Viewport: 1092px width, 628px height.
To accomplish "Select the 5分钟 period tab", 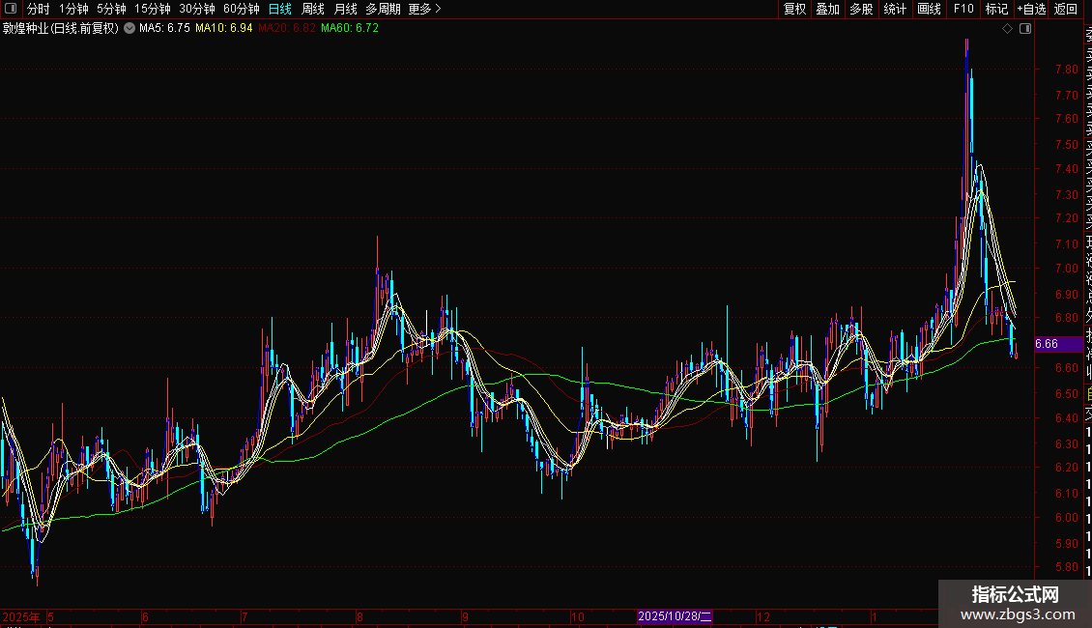I will pos(111,9).
